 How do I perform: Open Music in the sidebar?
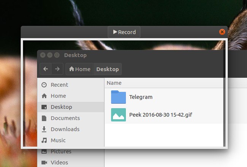coord(71,140)
